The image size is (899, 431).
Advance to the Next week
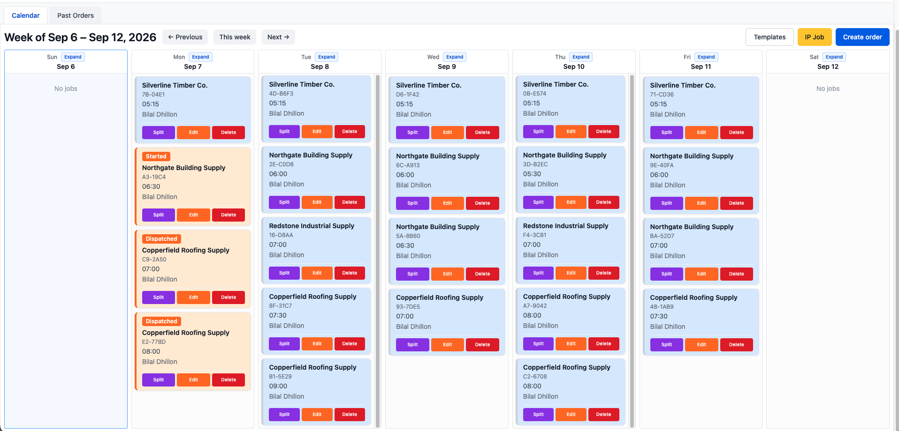point(278,37)
